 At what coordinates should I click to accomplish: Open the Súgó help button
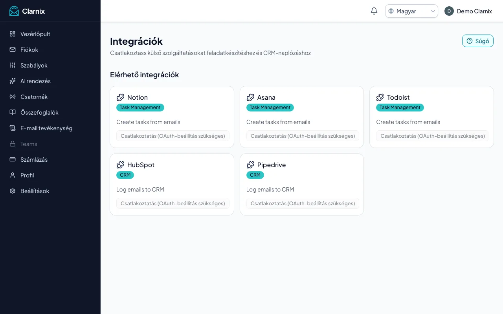click(477, 41)
